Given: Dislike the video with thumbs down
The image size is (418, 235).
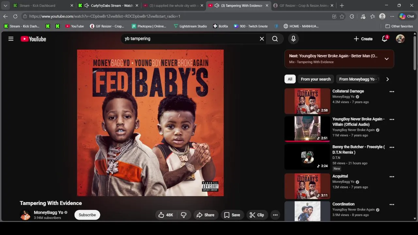Looking at the screenshot, I should (184, 215).
